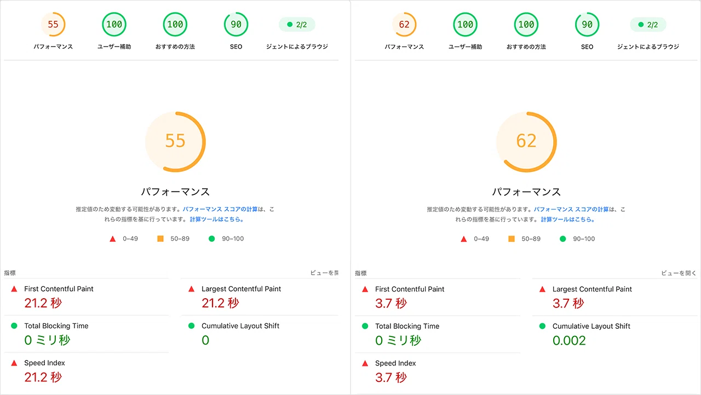Click green circle beside Total Blocking Time, score-55 report
The height and width of the screenshot is (395, 701).
click(x=14, y=326)
